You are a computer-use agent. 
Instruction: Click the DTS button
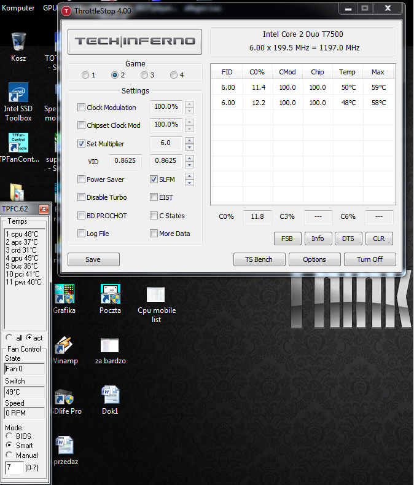coord(348,239)
